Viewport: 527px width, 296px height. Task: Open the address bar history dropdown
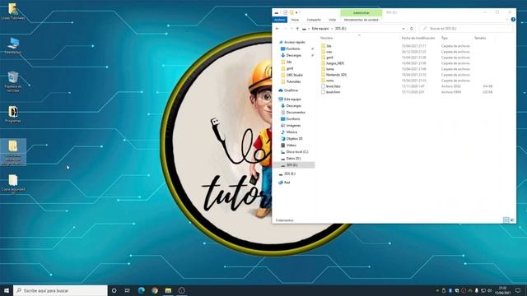coord(403,29)
